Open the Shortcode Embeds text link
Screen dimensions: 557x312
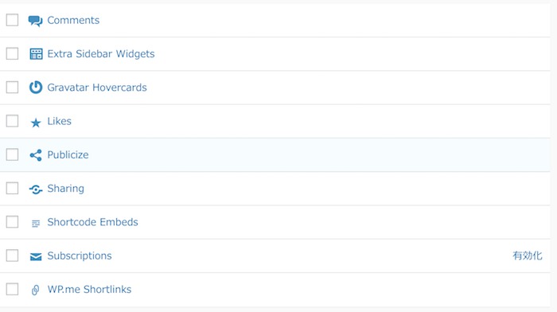(92, 222)
